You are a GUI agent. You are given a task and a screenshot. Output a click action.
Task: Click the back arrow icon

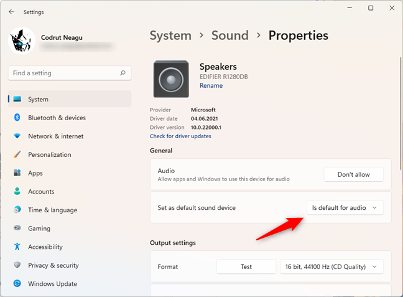click(12, 12)
